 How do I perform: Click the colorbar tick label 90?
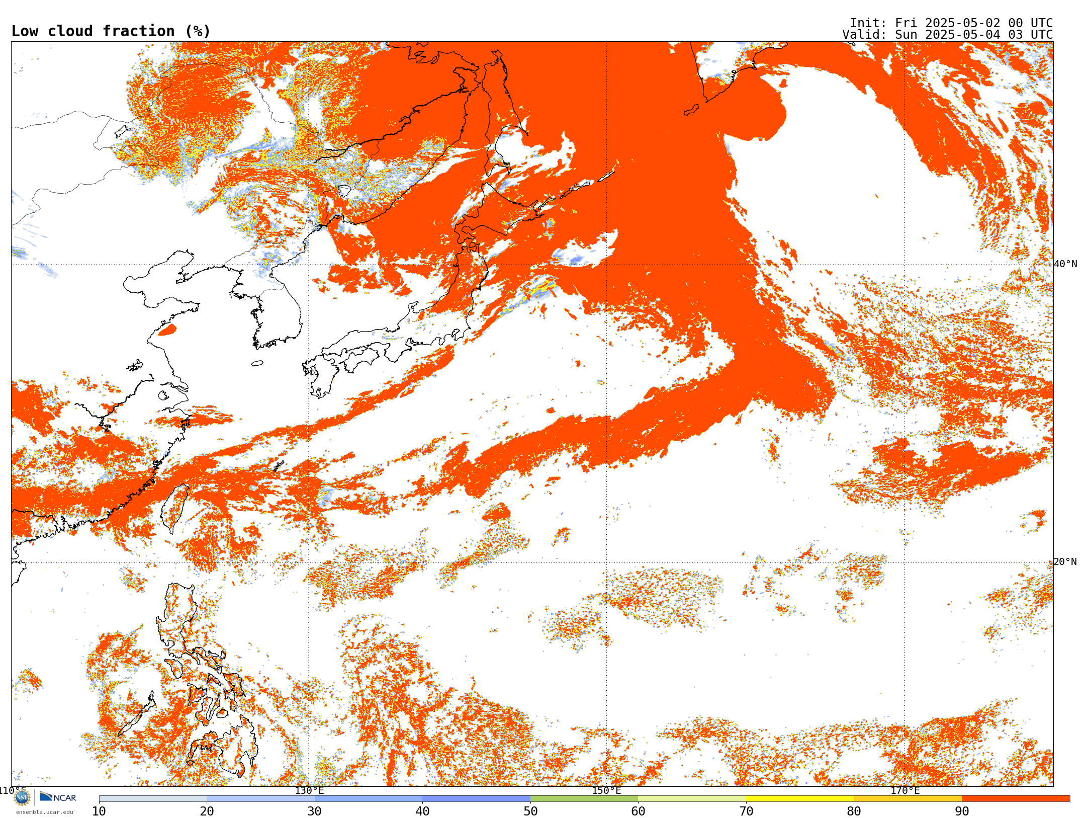click(962, 811)
